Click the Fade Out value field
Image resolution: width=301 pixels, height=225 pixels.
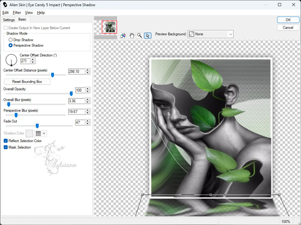point(80,122)
